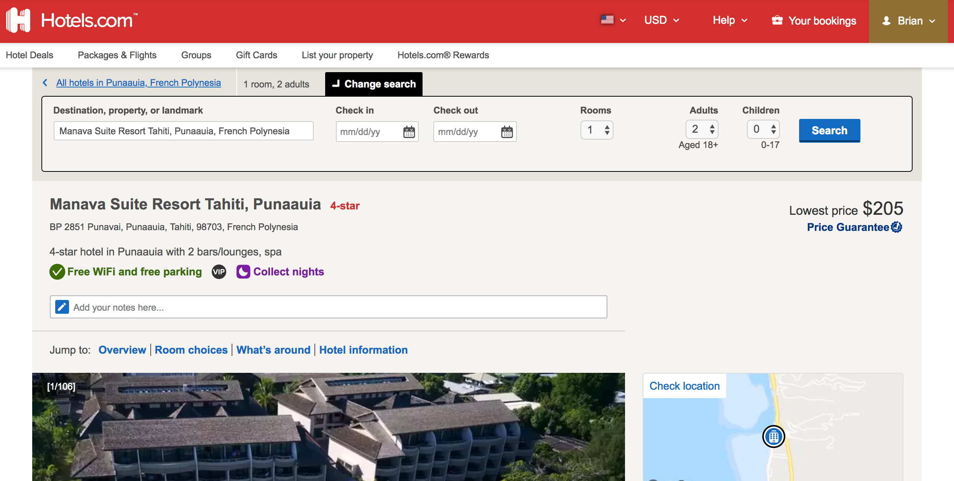Image resolution: width=954 pixels, height=481 pixels.
Task: Collapse the Change search tab
Action: [x=373, y=84]
